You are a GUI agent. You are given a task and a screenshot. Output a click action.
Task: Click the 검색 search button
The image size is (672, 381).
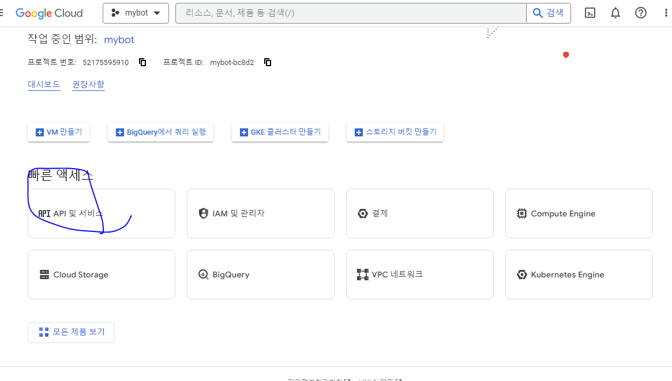click(549, 13)
